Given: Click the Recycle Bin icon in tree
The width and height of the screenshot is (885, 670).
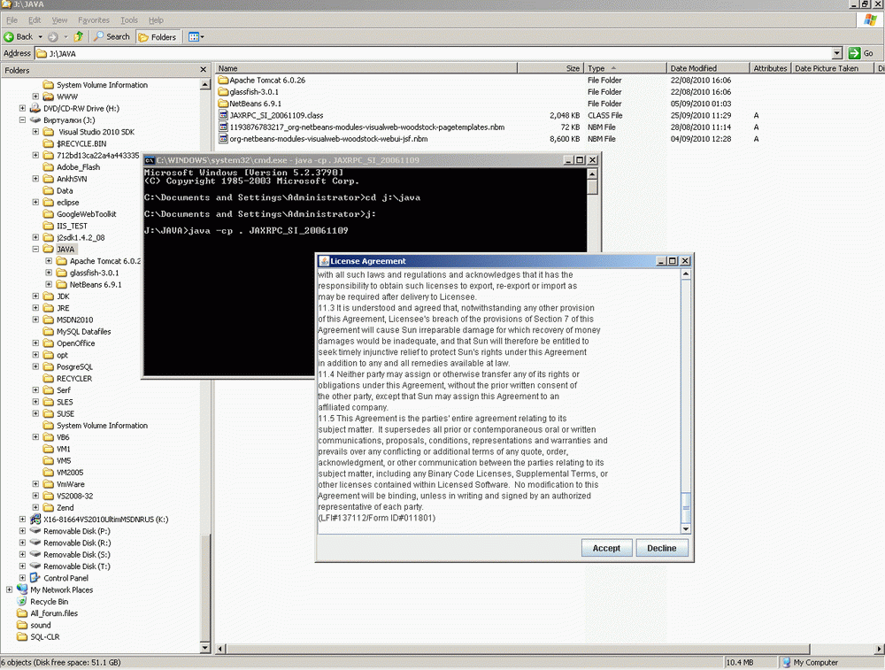Looking at the screenshot, I should (x=22, y=602).
